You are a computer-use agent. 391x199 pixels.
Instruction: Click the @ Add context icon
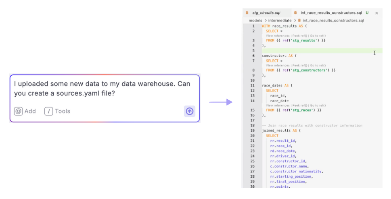(x=18, y=111)
